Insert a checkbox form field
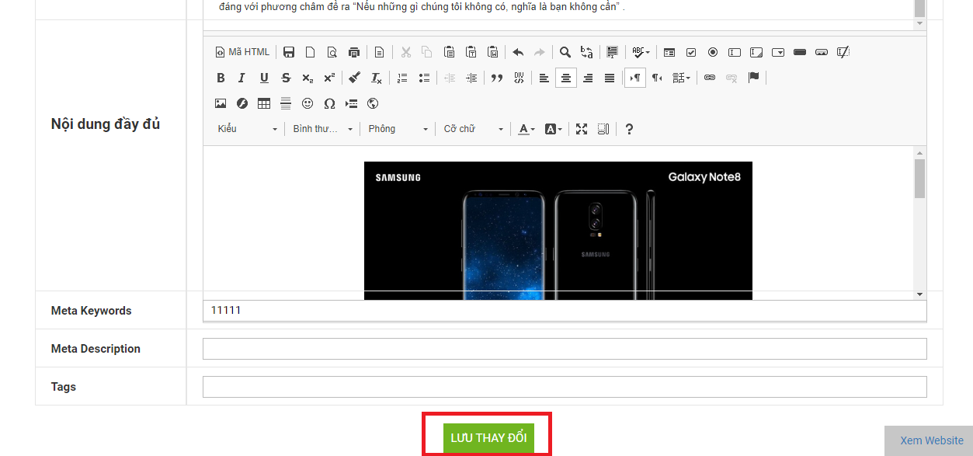This screenshot has width=973, height=456. pos(690,52)
